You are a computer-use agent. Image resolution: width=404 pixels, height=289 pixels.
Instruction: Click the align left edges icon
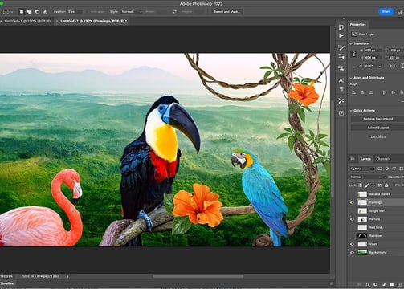[353, 92]
